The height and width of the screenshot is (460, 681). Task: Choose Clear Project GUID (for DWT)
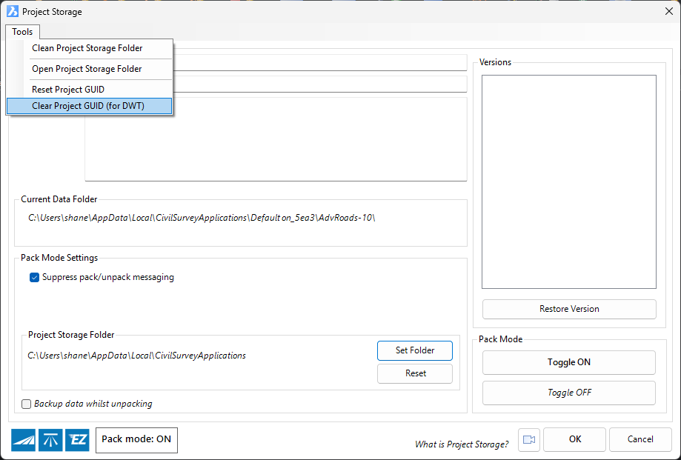[x=88, y=106]
